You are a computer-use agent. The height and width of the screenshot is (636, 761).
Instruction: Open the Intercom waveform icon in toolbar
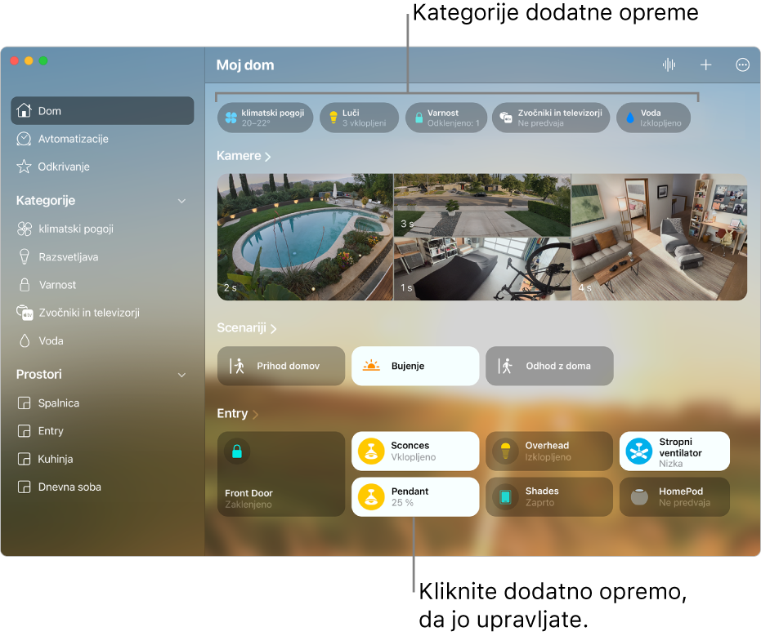pyautogui.click(x=669, y=64)
